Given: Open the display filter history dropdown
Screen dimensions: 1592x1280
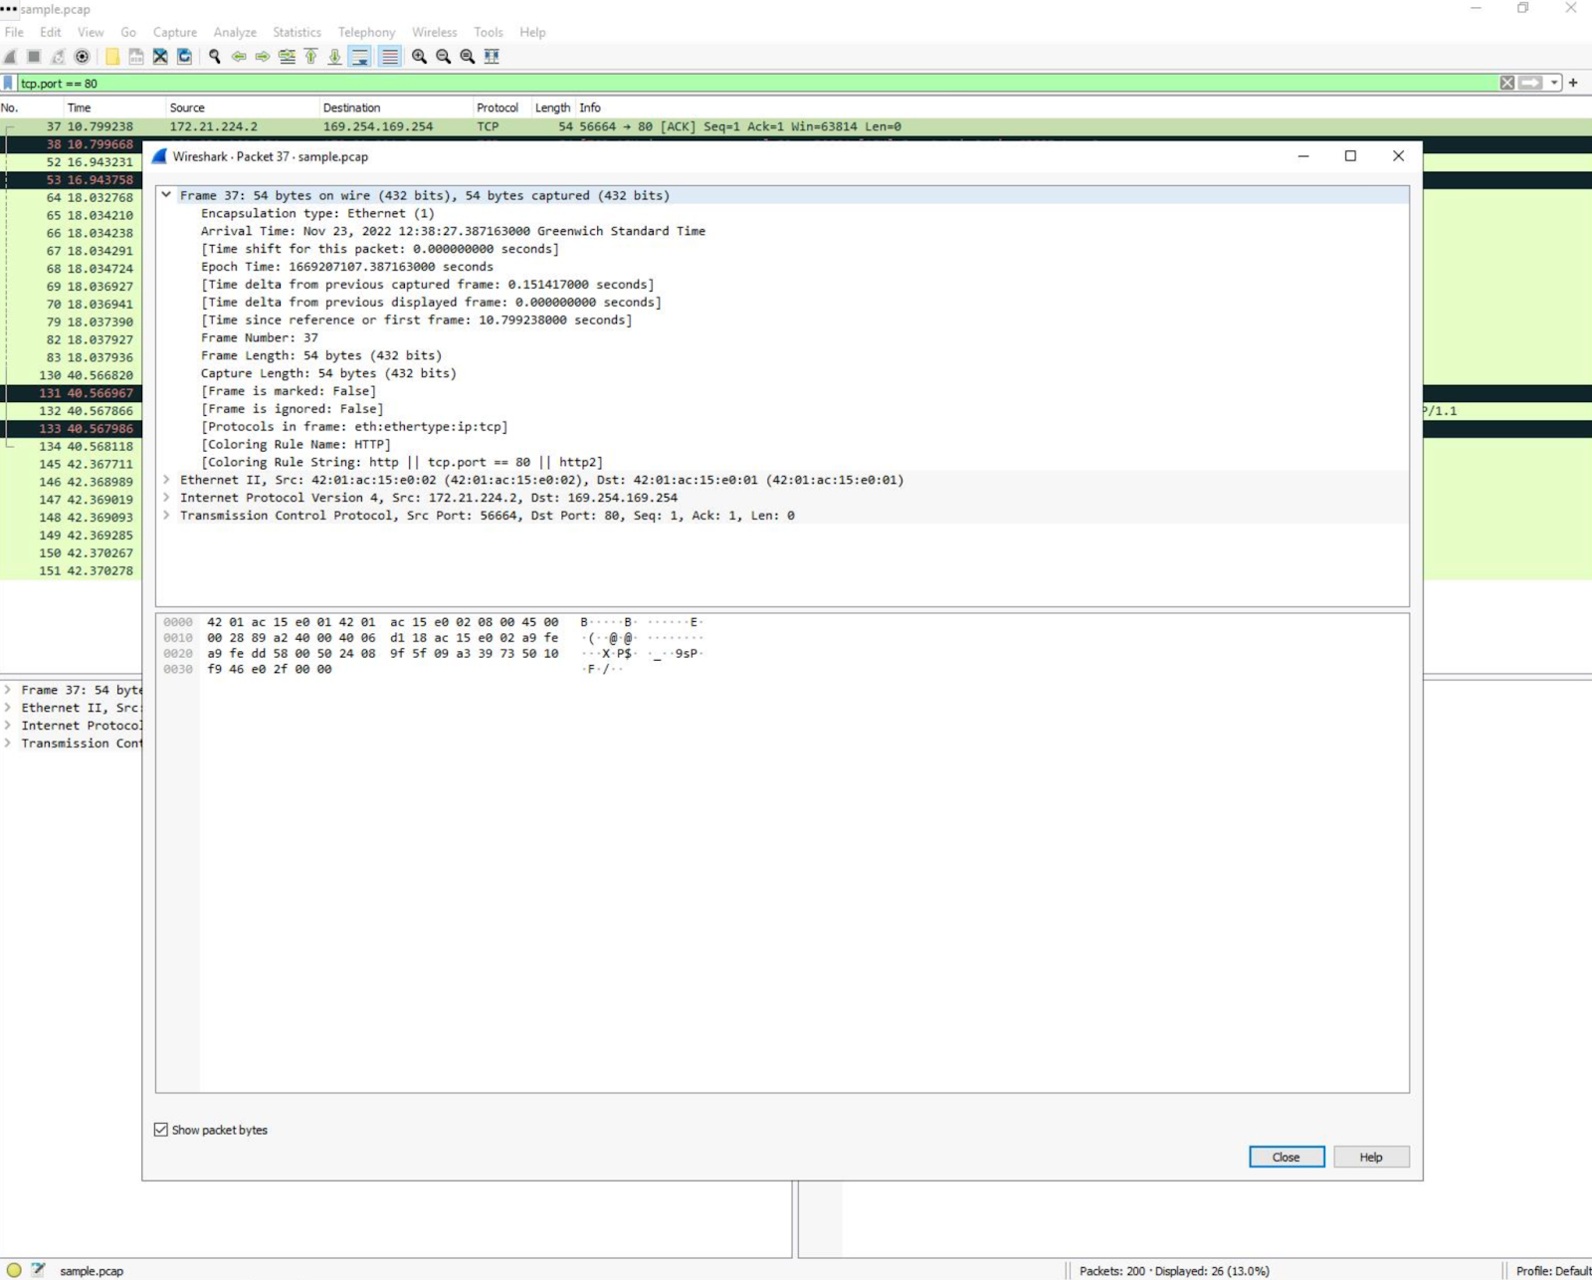Looking at the screenshot, I should [x=1554, y=83].
